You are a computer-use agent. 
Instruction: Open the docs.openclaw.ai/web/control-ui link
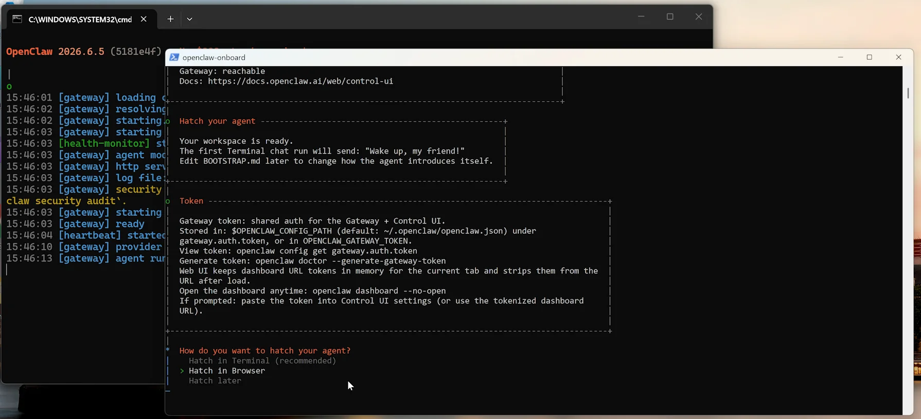(x=300, y=81)
